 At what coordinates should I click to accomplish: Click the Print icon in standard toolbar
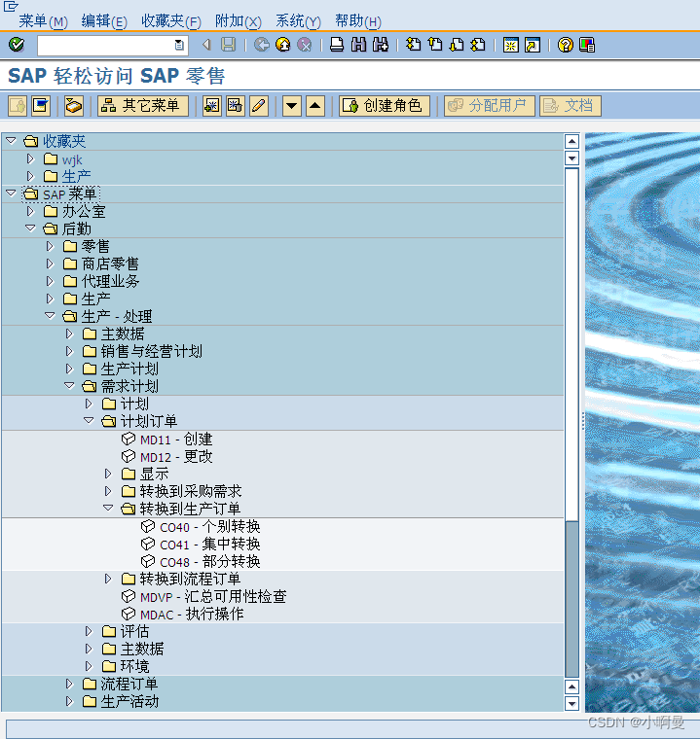click(337, 45)
